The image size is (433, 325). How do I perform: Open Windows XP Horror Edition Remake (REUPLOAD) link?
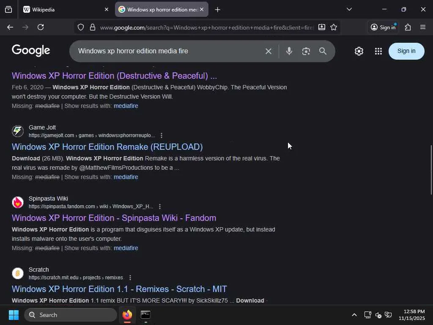107,147
